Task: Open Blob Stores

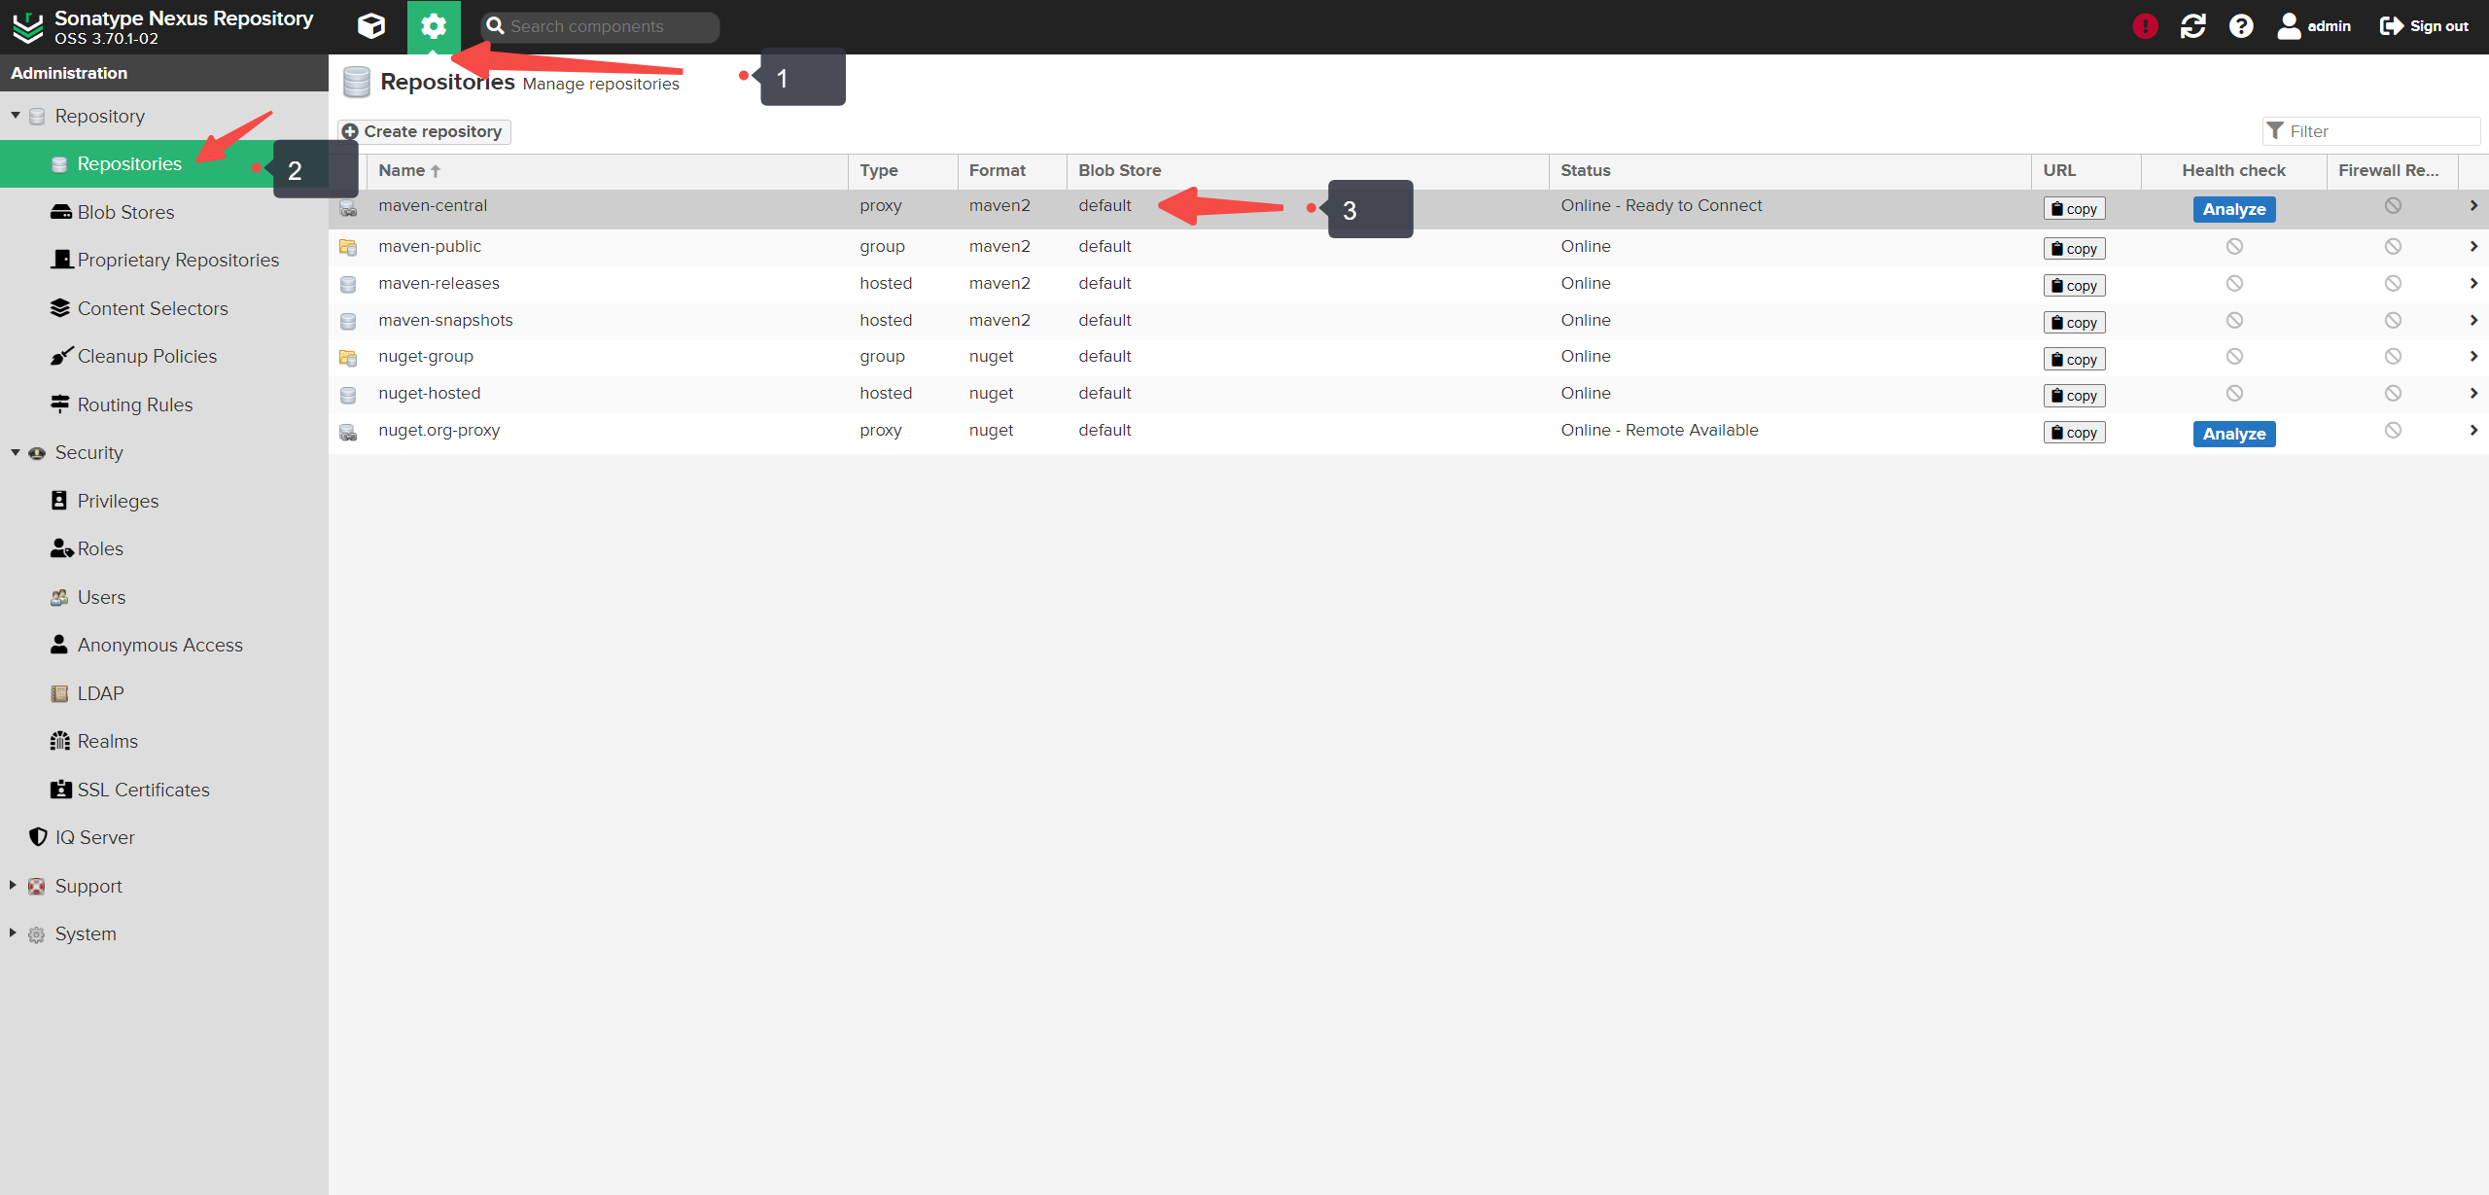Action: pyautogui.click(x=125, y=212)
